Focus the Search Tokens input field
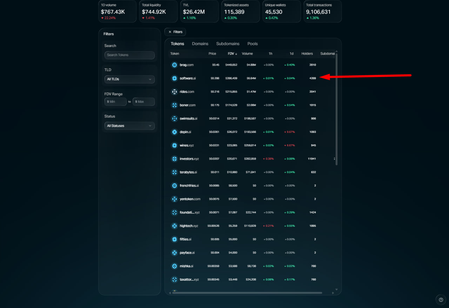449x308 pixels. coord(129,55)
